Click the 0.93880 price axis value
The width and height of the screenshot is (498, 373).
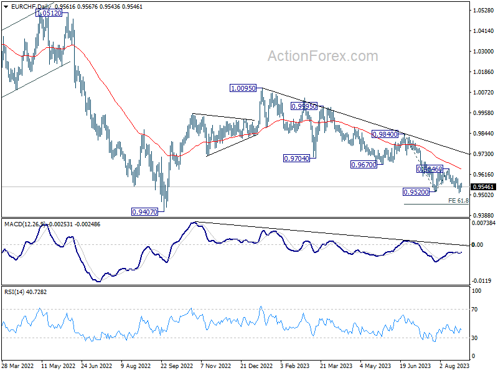483,215
